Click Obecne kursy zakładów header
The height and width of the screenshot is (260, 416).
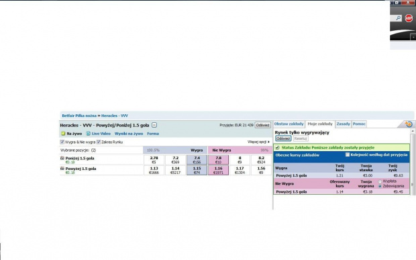pos(297,155)
